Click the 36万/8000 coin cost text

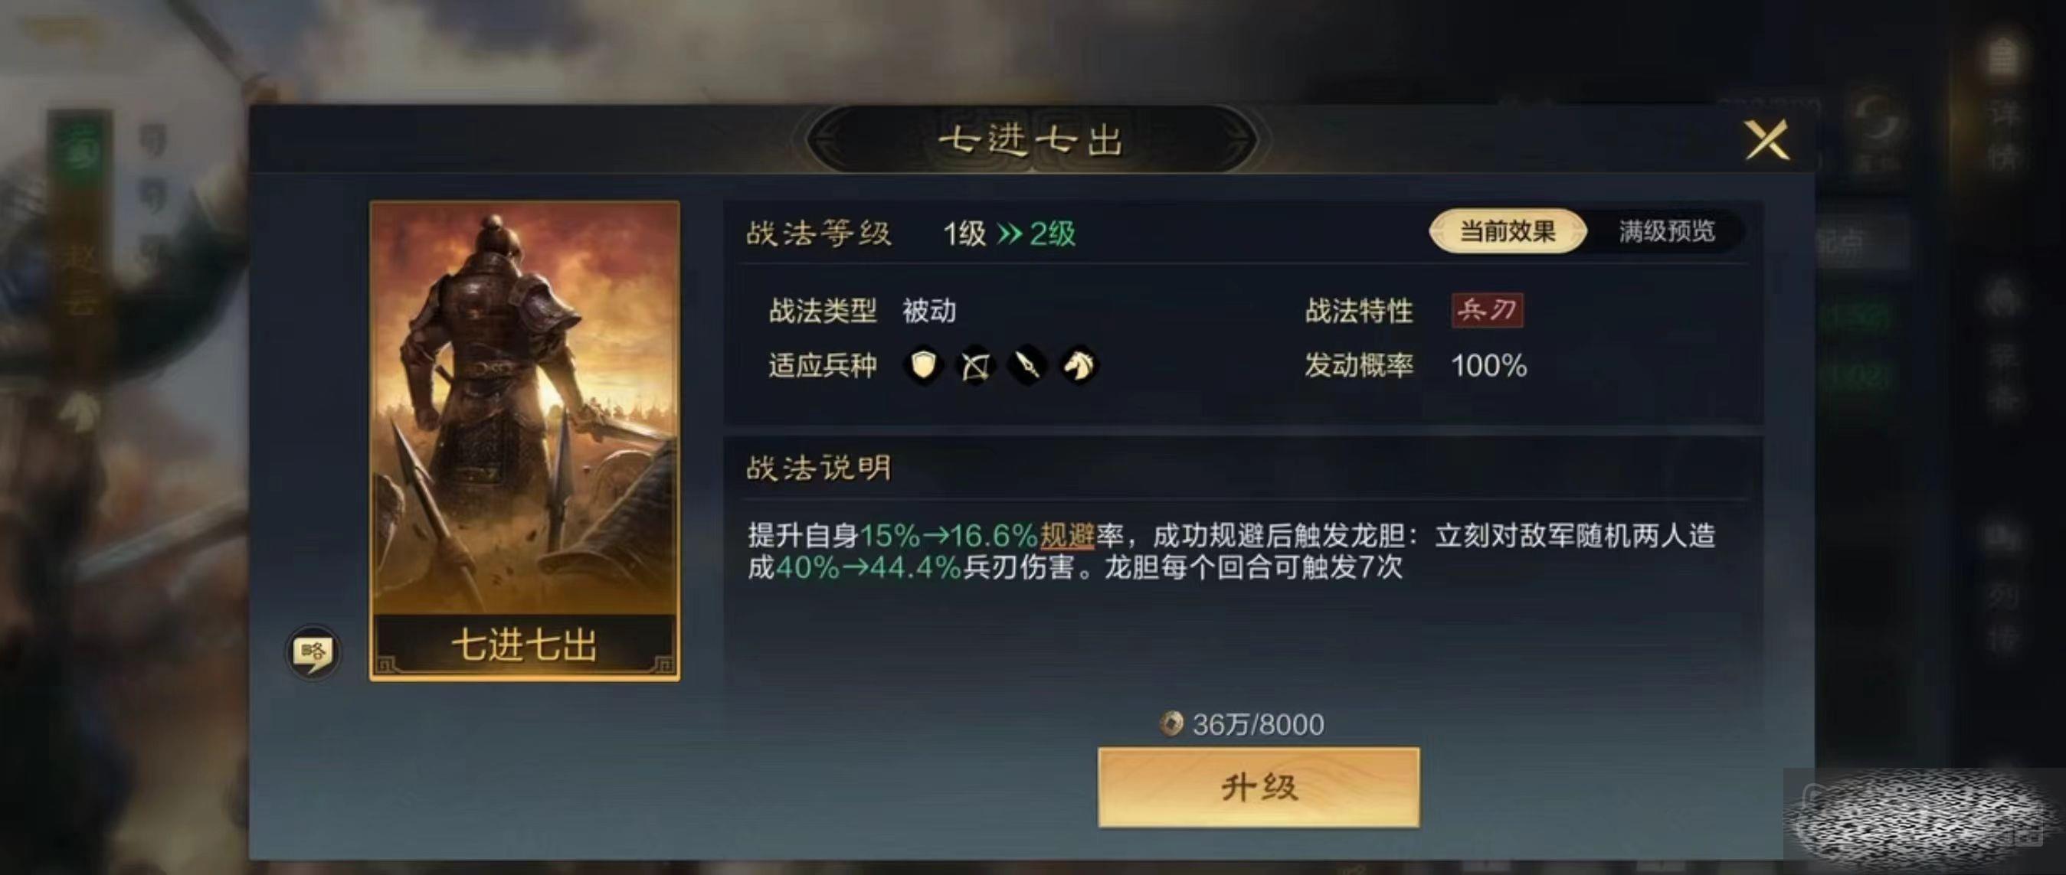coord(1258,724)
